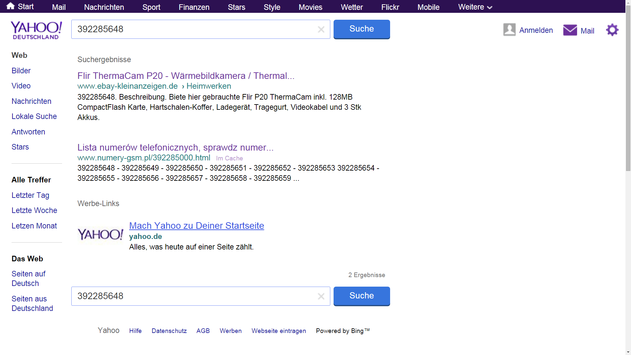Choose Seiten aus Deutschland filter
Image resolution: width=631 pixels, height=355 pixels.
click(x=32, y=303)
